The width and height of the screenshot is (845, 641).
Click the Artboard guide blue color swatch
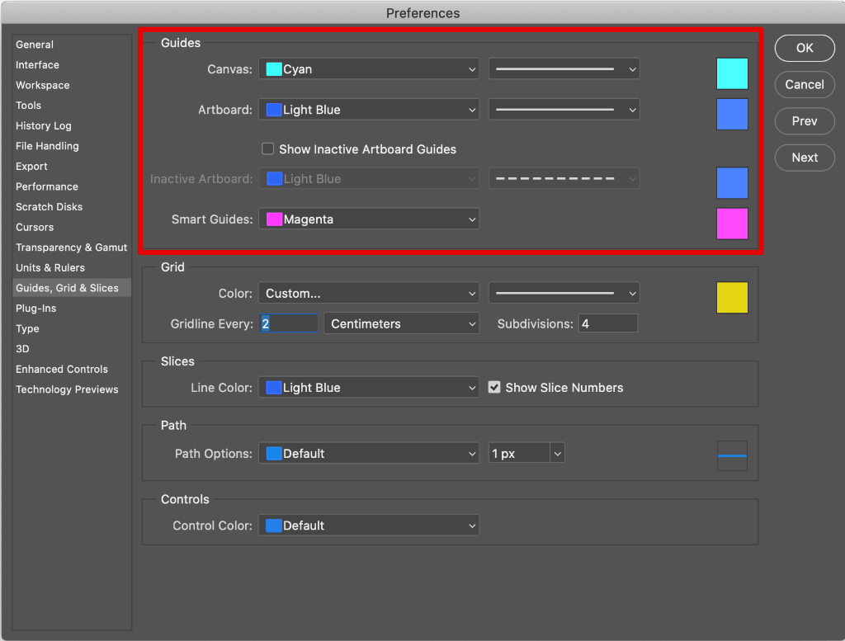click(x=732, y=115)
